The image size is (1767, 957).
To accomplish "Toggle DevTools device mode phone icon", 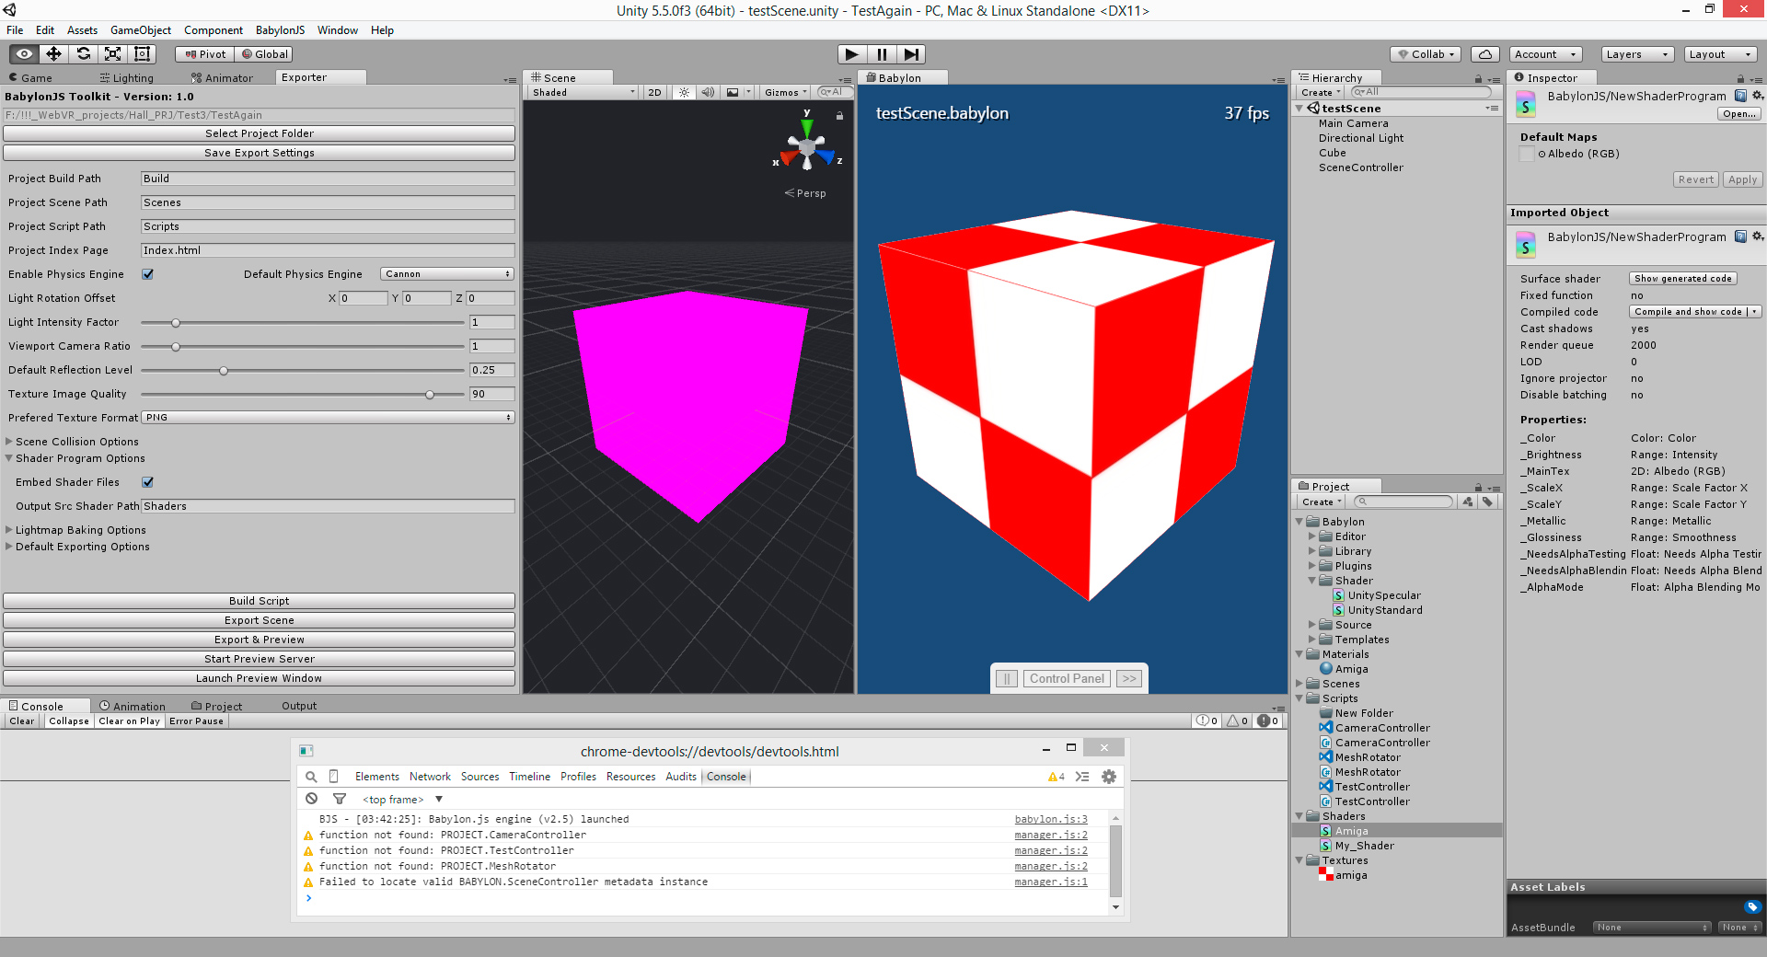I will (334, 777).
